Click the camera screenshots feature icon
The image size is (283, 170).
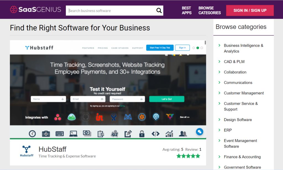(46, 134)
